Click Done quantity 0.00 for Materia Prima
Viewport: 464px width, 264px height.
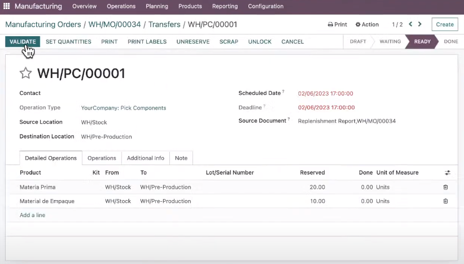pyautogui.click(x=367, y=187)
